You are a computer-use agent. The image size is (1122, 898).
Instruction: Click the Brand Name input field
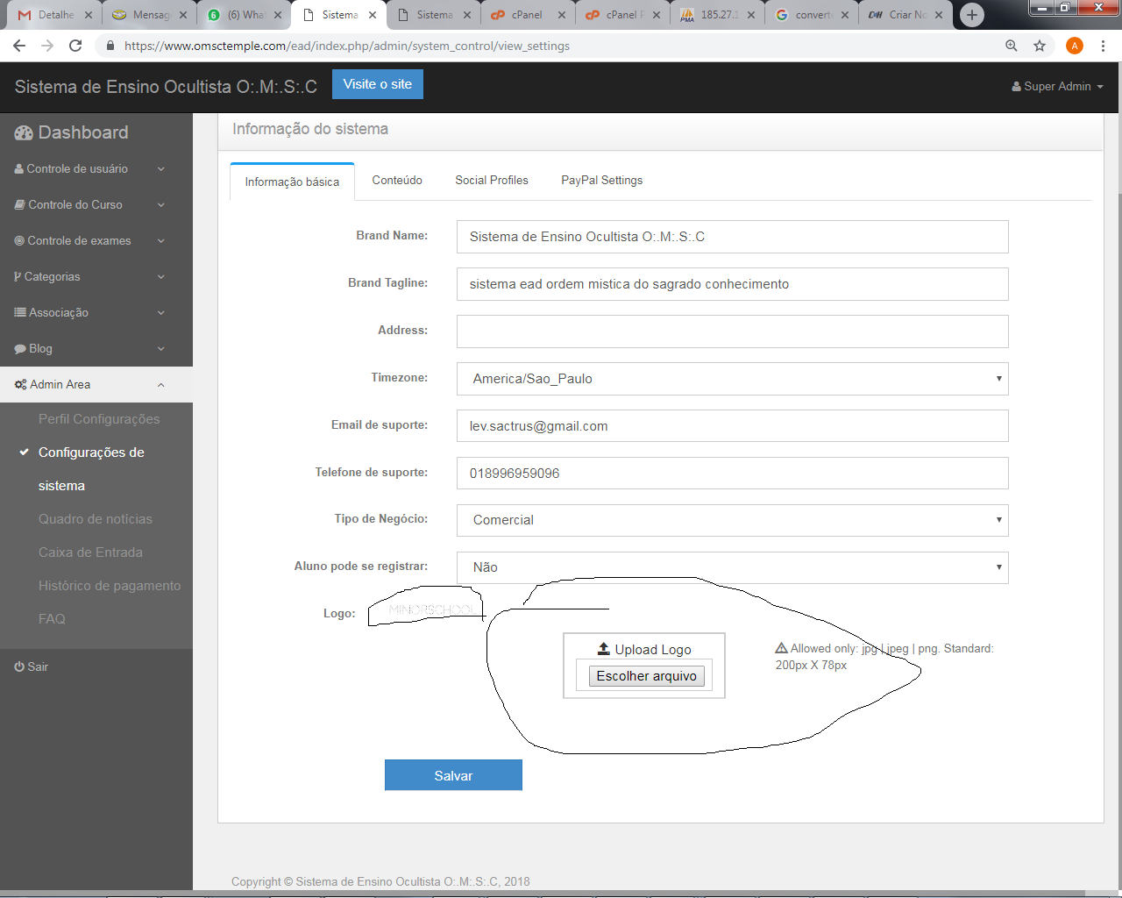click(732, 237)
